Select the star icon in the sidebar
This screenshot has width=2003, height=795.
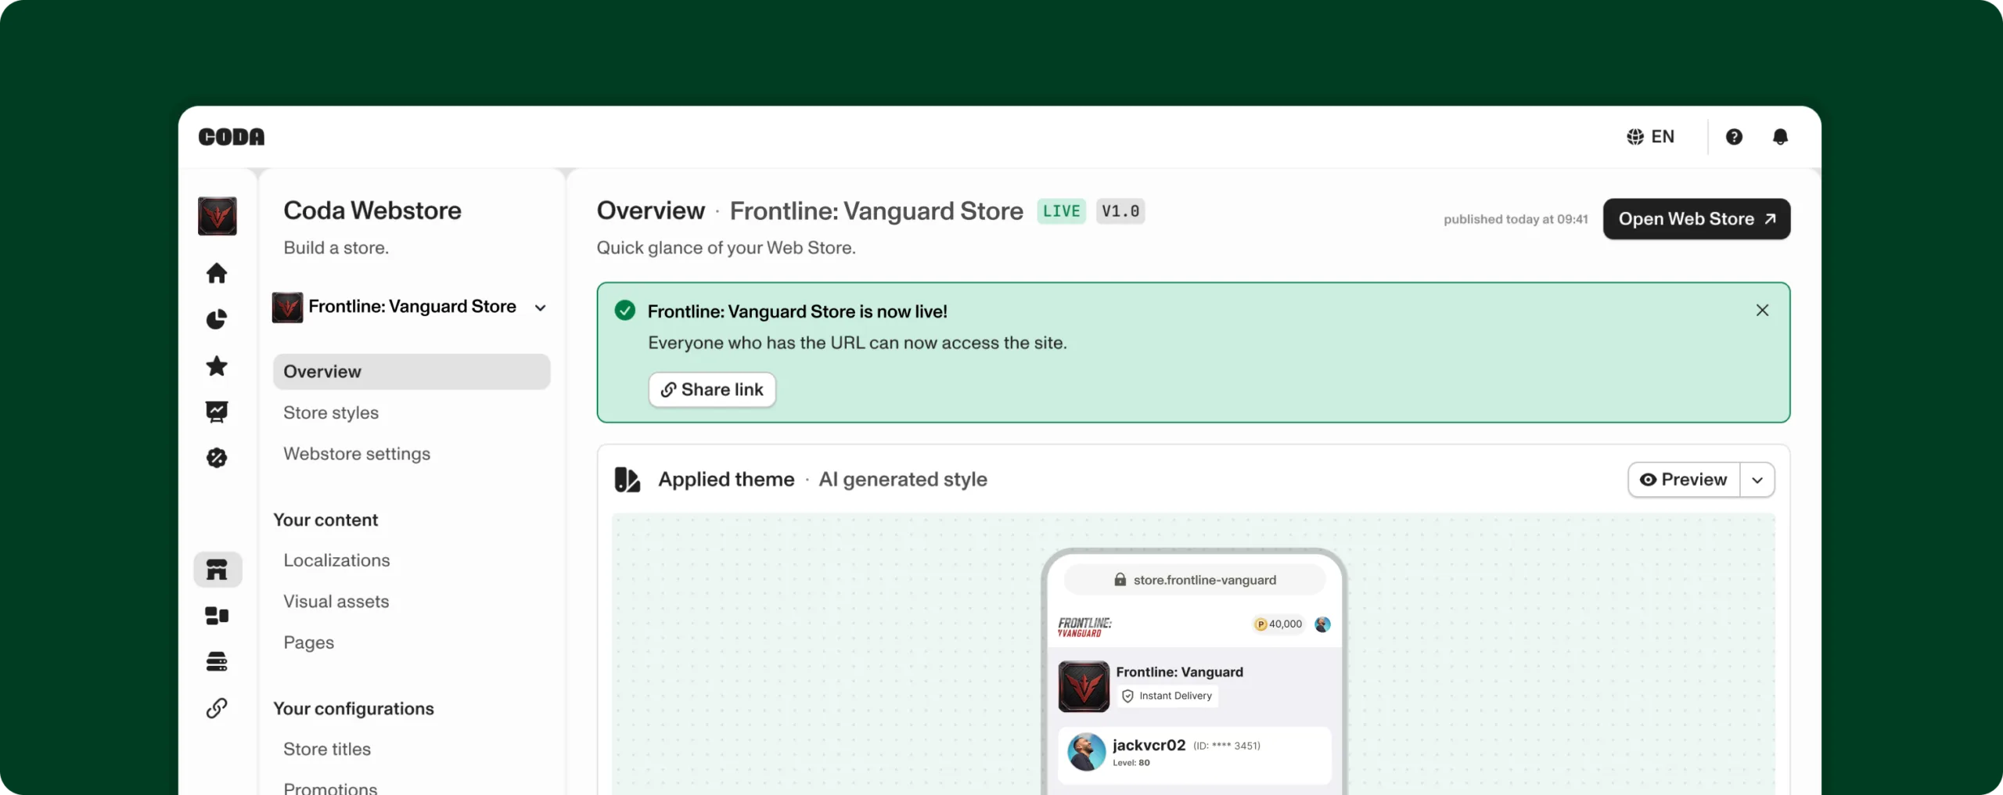coord(217,365)
